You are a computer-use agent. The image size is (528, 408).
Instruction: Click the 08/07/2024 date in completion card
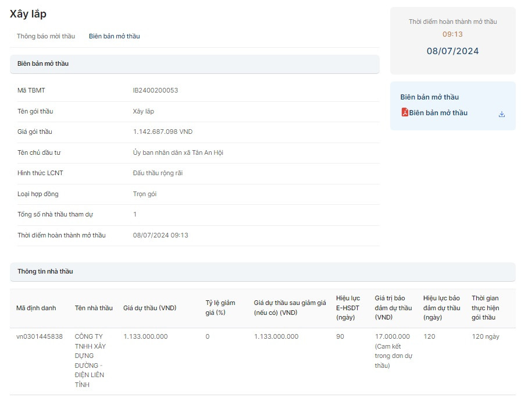coord(452,51)
